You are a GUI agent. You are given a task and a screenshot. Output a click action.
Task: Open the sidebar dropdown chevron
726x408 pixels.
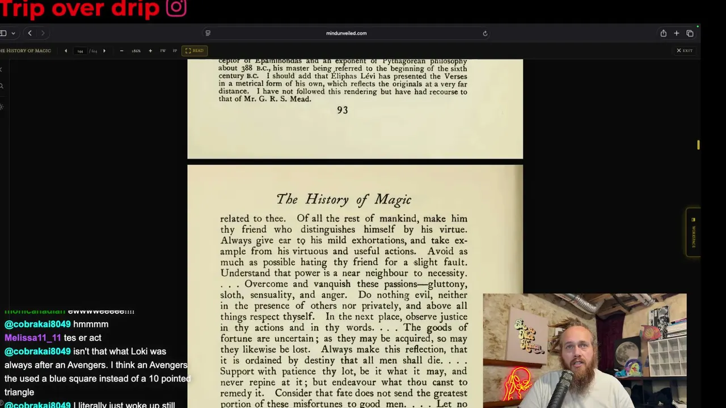pyautogui.click(x=13, y=33)
